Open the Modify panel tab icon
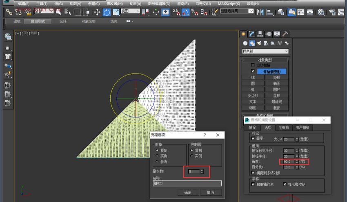Viewport: 347px width, 202px height. tap(252, 34)
